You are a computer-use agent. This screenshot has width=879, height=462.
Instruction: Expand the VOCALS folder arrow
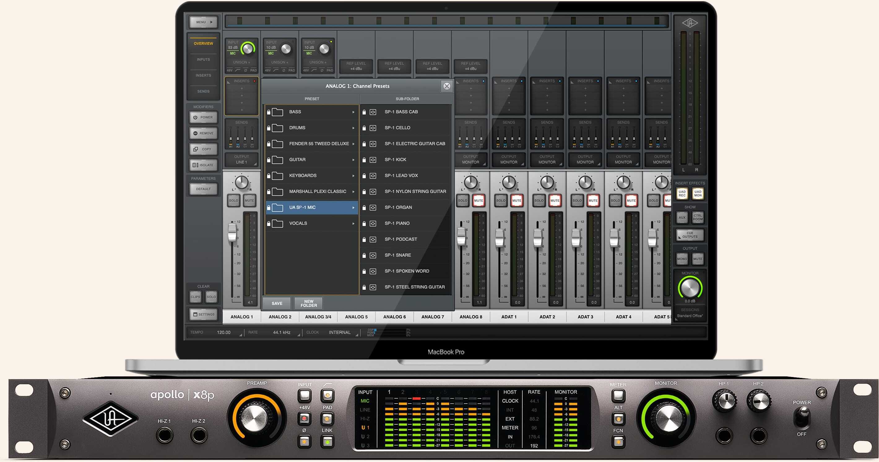point(353,223)
